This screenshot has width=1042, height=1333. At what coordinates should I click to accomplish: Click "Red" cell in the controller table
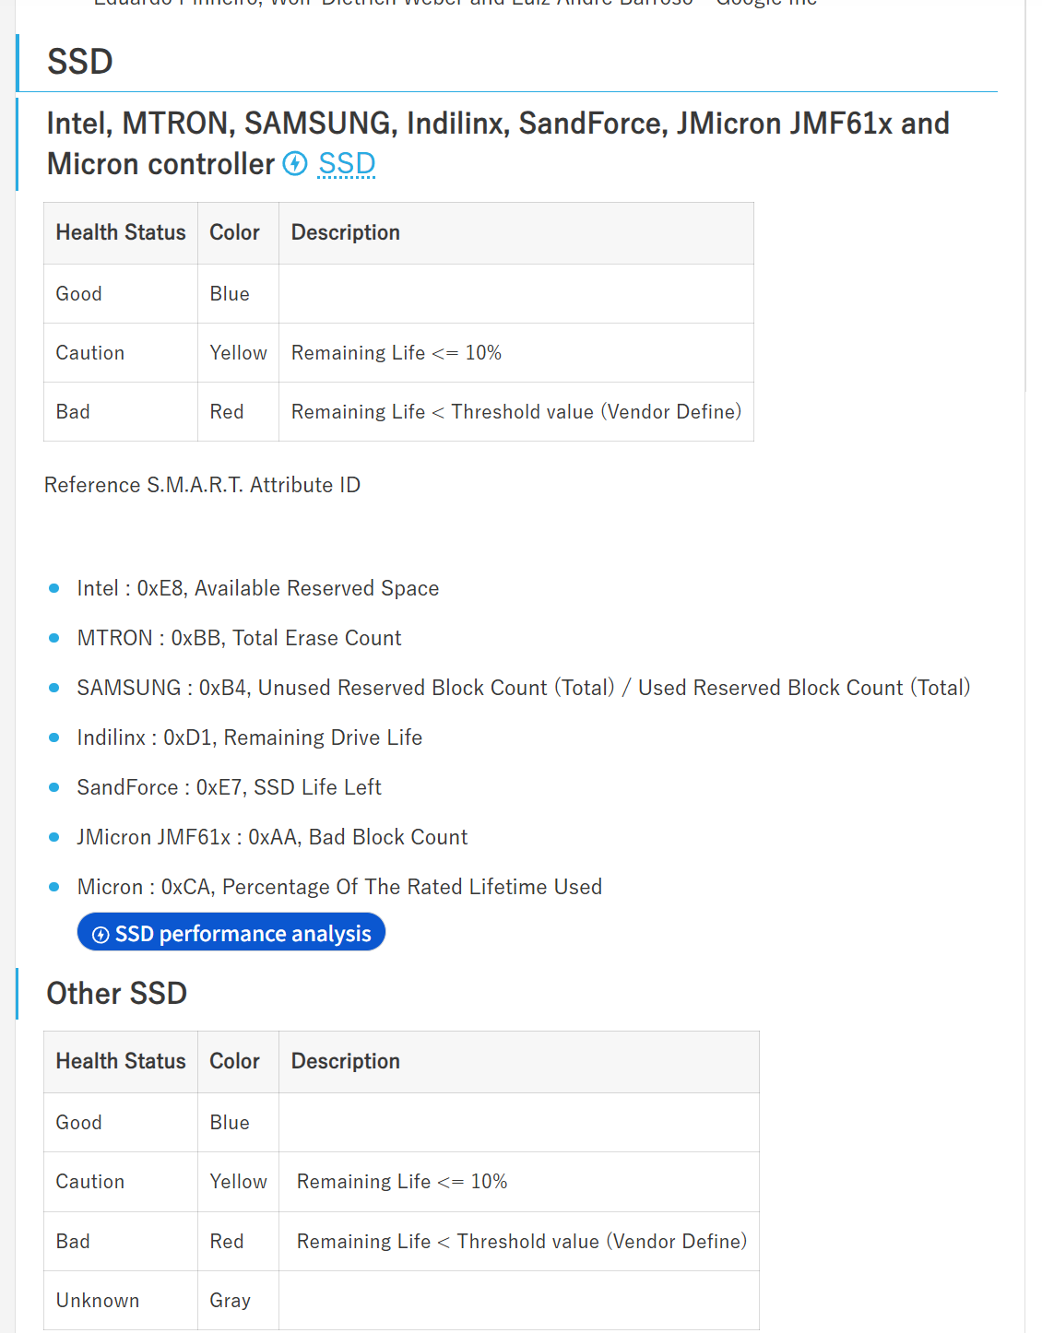(x=239, y=412)
